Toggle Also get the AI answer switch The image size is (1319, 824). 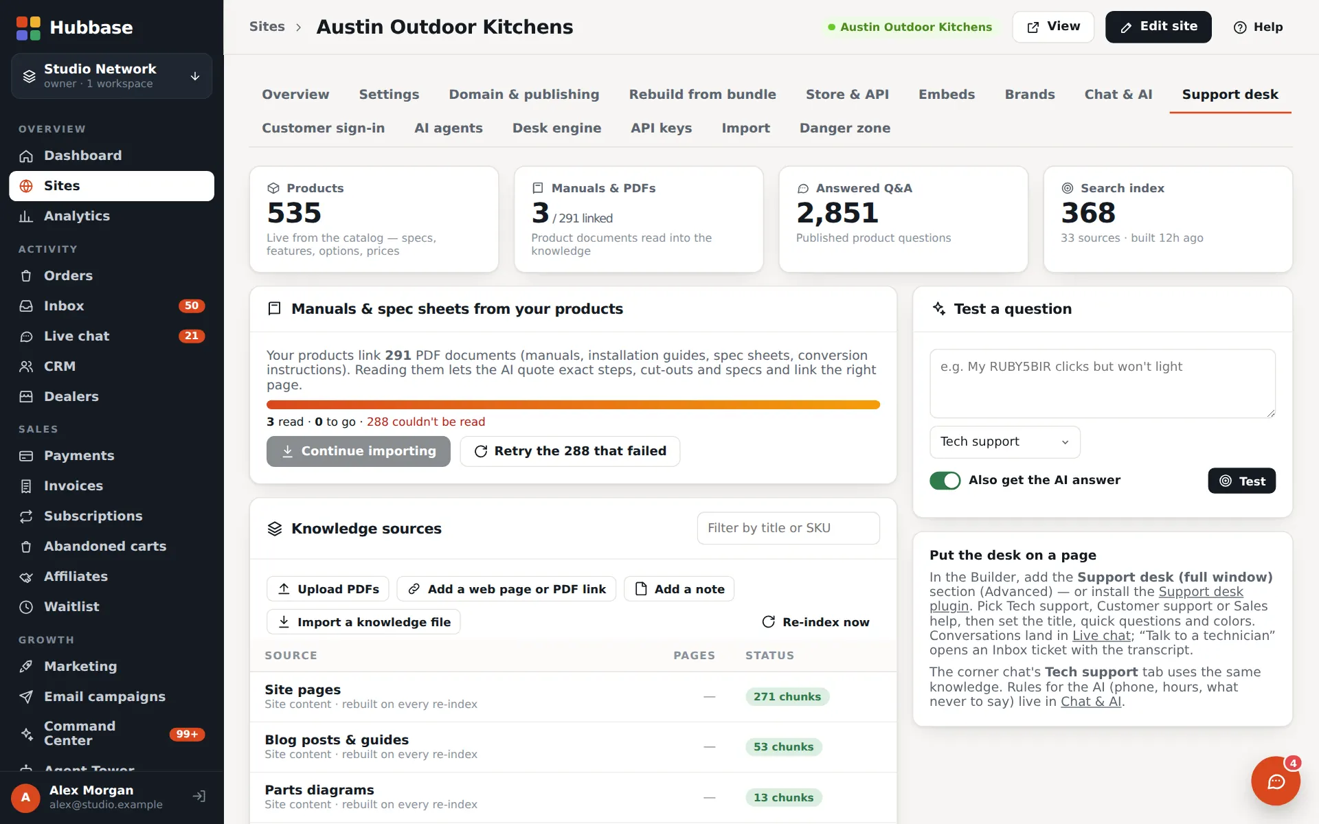[945, 481]
